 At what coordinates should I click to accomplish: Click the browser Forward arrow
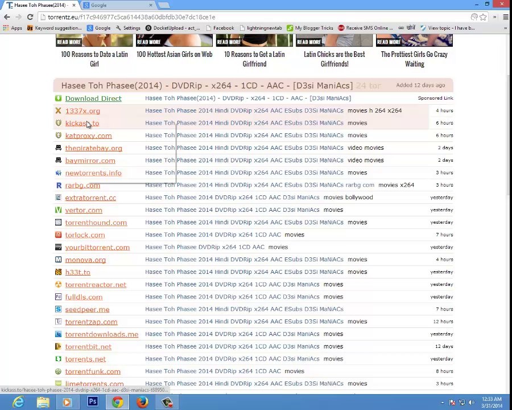click(x=18, y=17)
